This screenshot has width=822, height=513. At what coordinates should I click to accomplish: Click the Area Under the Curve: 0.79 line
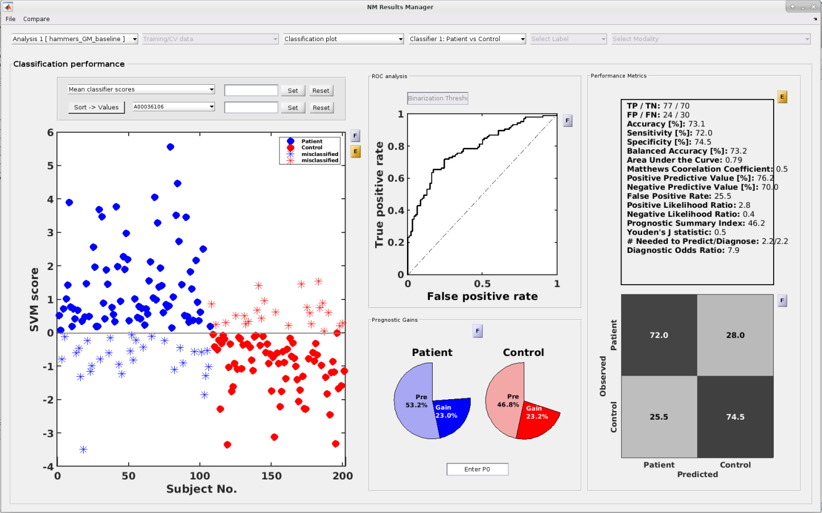point(684,160)
